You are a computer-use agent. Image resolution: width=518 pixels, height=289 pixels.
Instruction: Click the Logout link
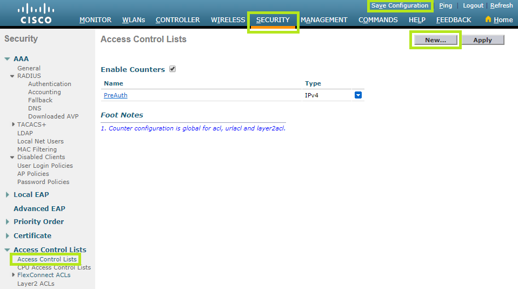click(x=473, y=5)
